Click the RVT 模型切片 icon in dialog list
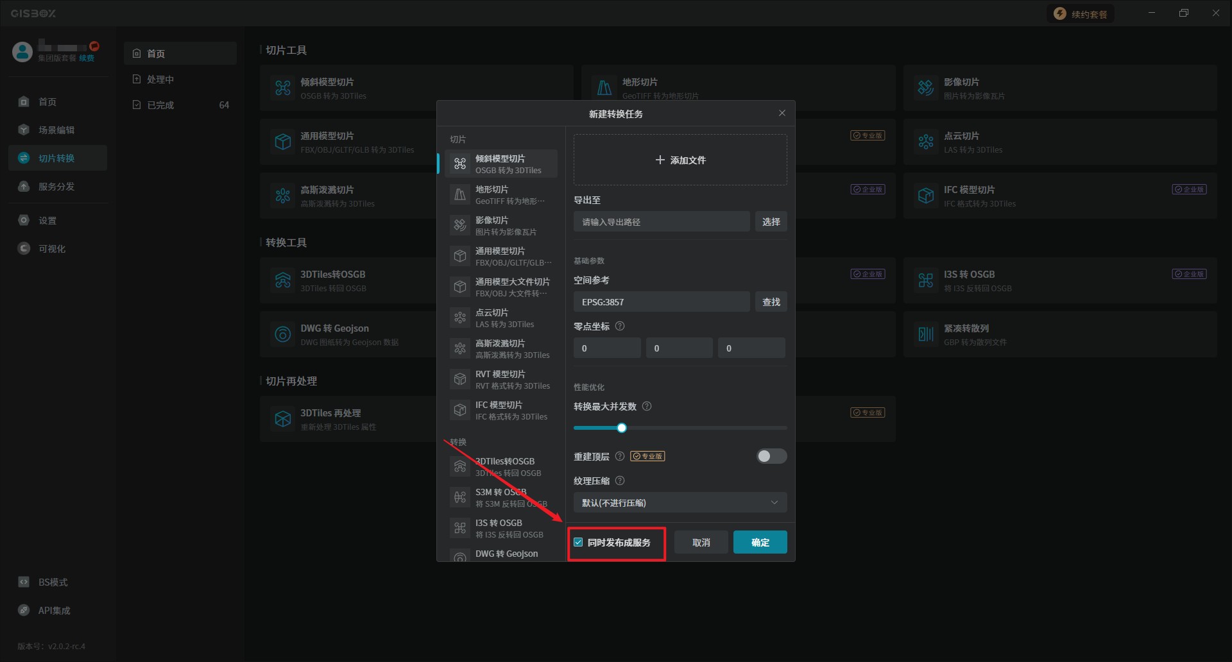The height and width of the screenshot is (662, 1232). click(460, 380)
